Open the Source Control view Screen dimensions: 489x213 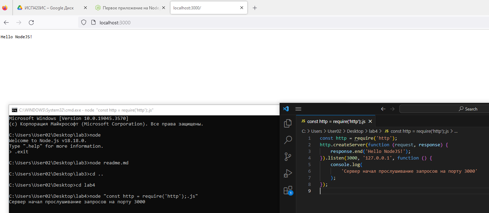coord(288,157)
